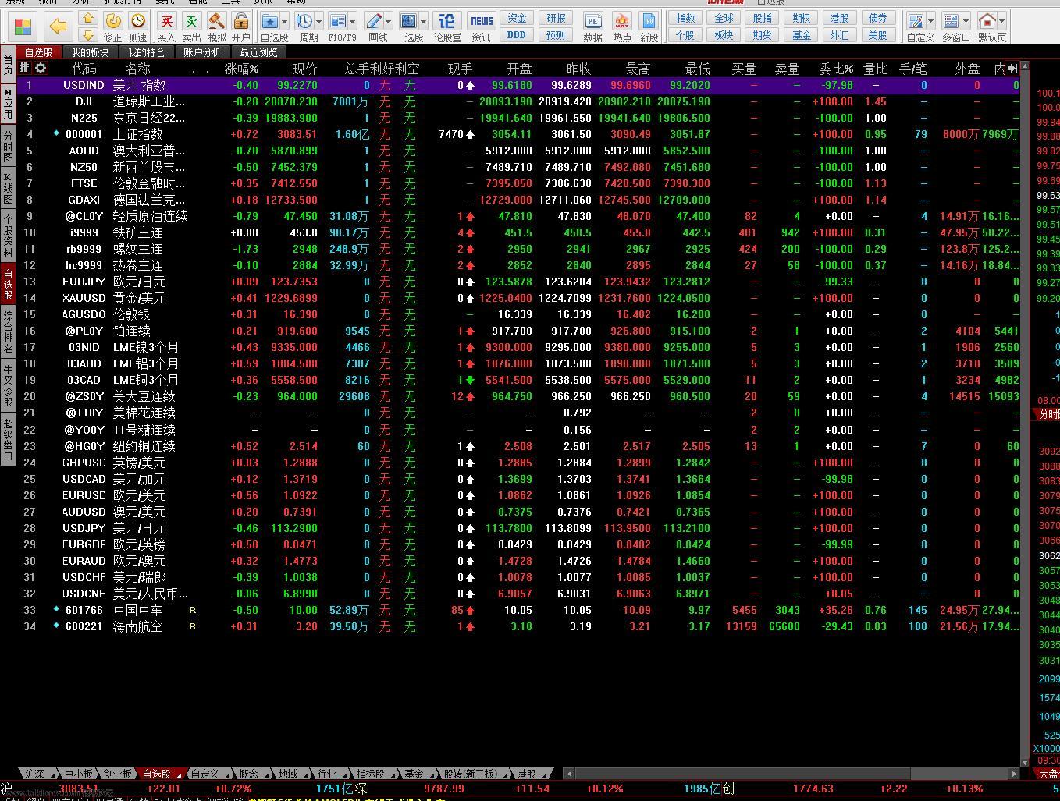Click the yellow up arrow button

(x=88, y=19)
